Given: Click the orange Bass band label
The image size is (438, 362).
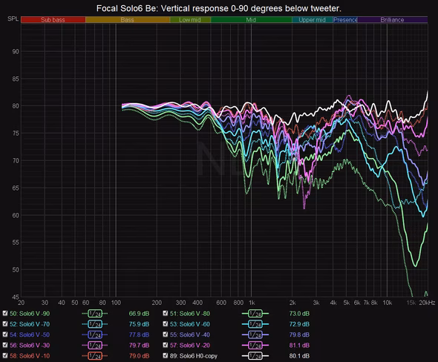Looking at the screenshot, I should (x=128, y=20).
